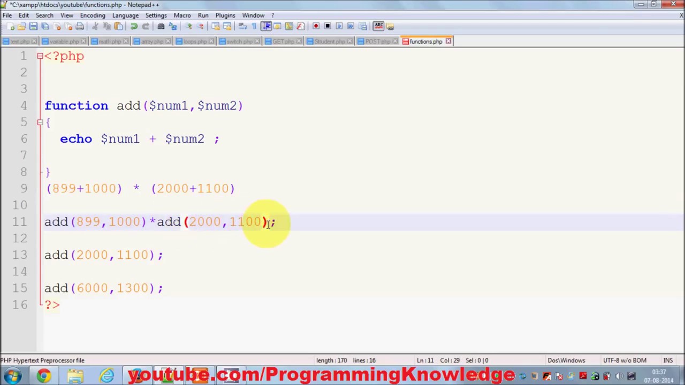
Task: Open the Encoding menu
Action: point(93,15)
